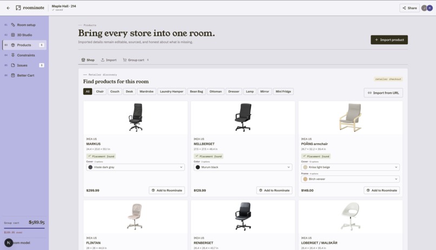
Task: Click the Products cube icon
Action: pos(13,45)
